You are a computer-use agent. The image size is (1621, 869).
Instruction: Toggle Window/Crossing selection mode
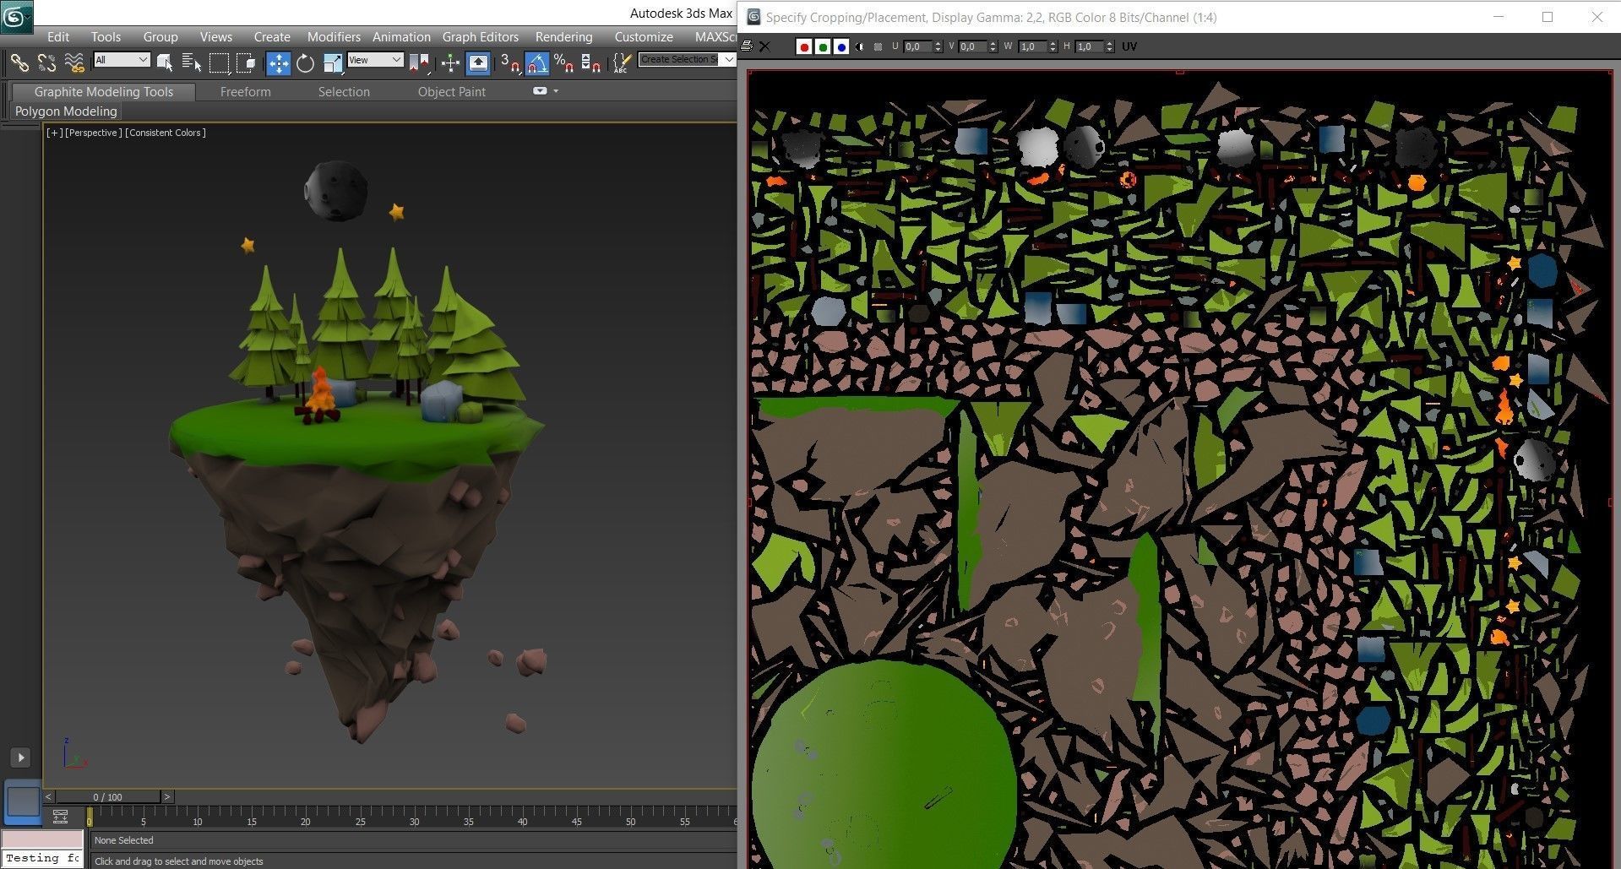click(x=246, y=62)
